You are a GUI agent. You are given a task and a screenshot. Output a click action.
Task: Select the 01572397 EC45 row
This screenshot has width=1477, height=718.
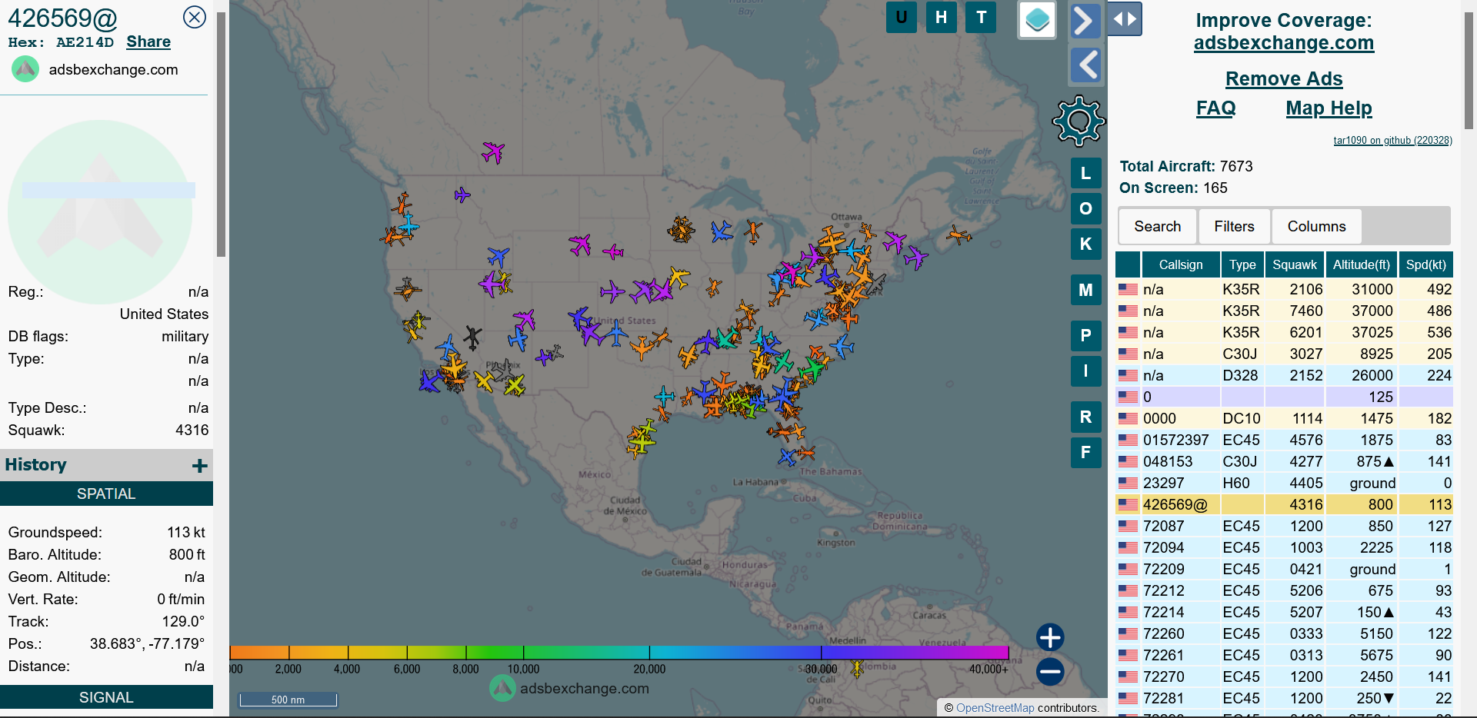coord(1284,440)
